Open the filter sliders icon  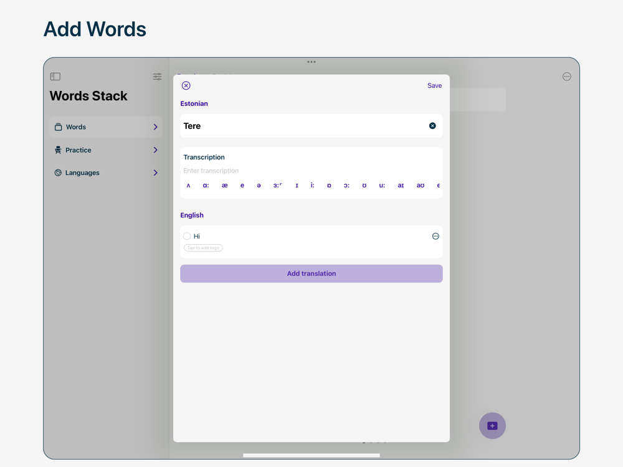click(x=157, y=77)
